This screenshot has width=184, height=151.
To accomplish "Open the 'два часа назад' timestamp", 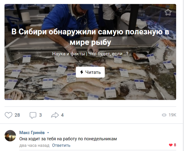I will tap(34, 145).
